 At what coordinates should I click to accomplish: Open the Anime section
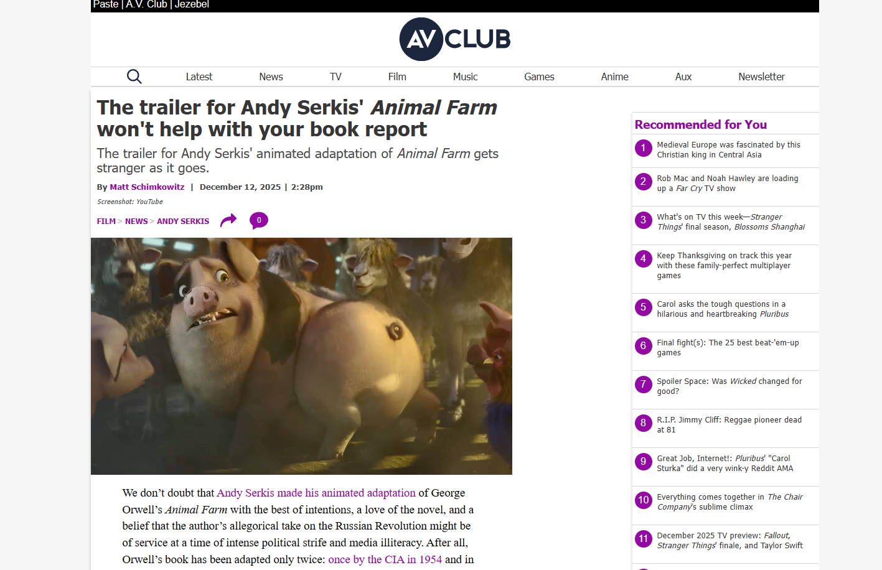click(614, 77)
